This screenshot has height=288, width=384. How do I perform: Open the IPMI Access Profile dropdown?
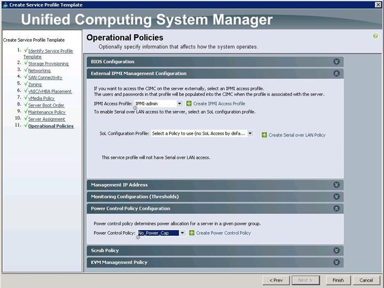point(180,104)
